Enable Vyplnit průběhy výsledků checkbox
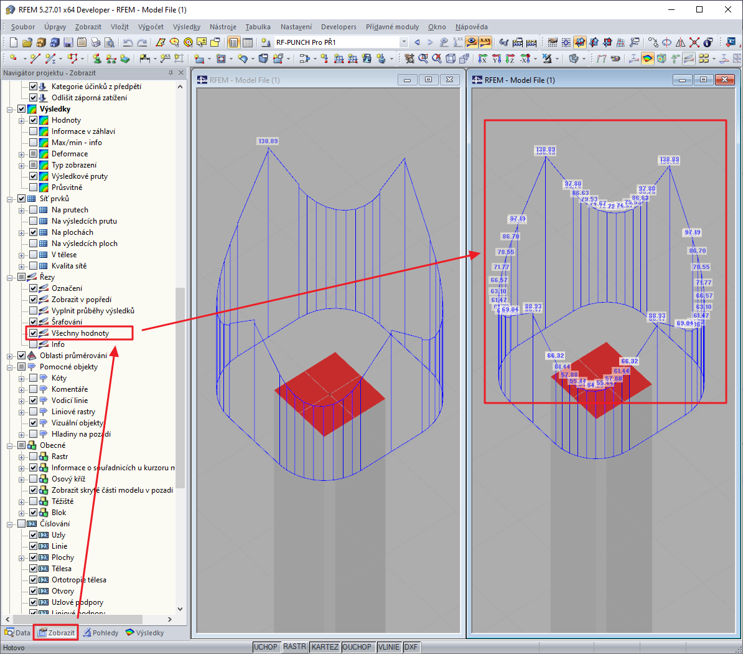This screenshot has width=743, height=654. click(33, 311)
